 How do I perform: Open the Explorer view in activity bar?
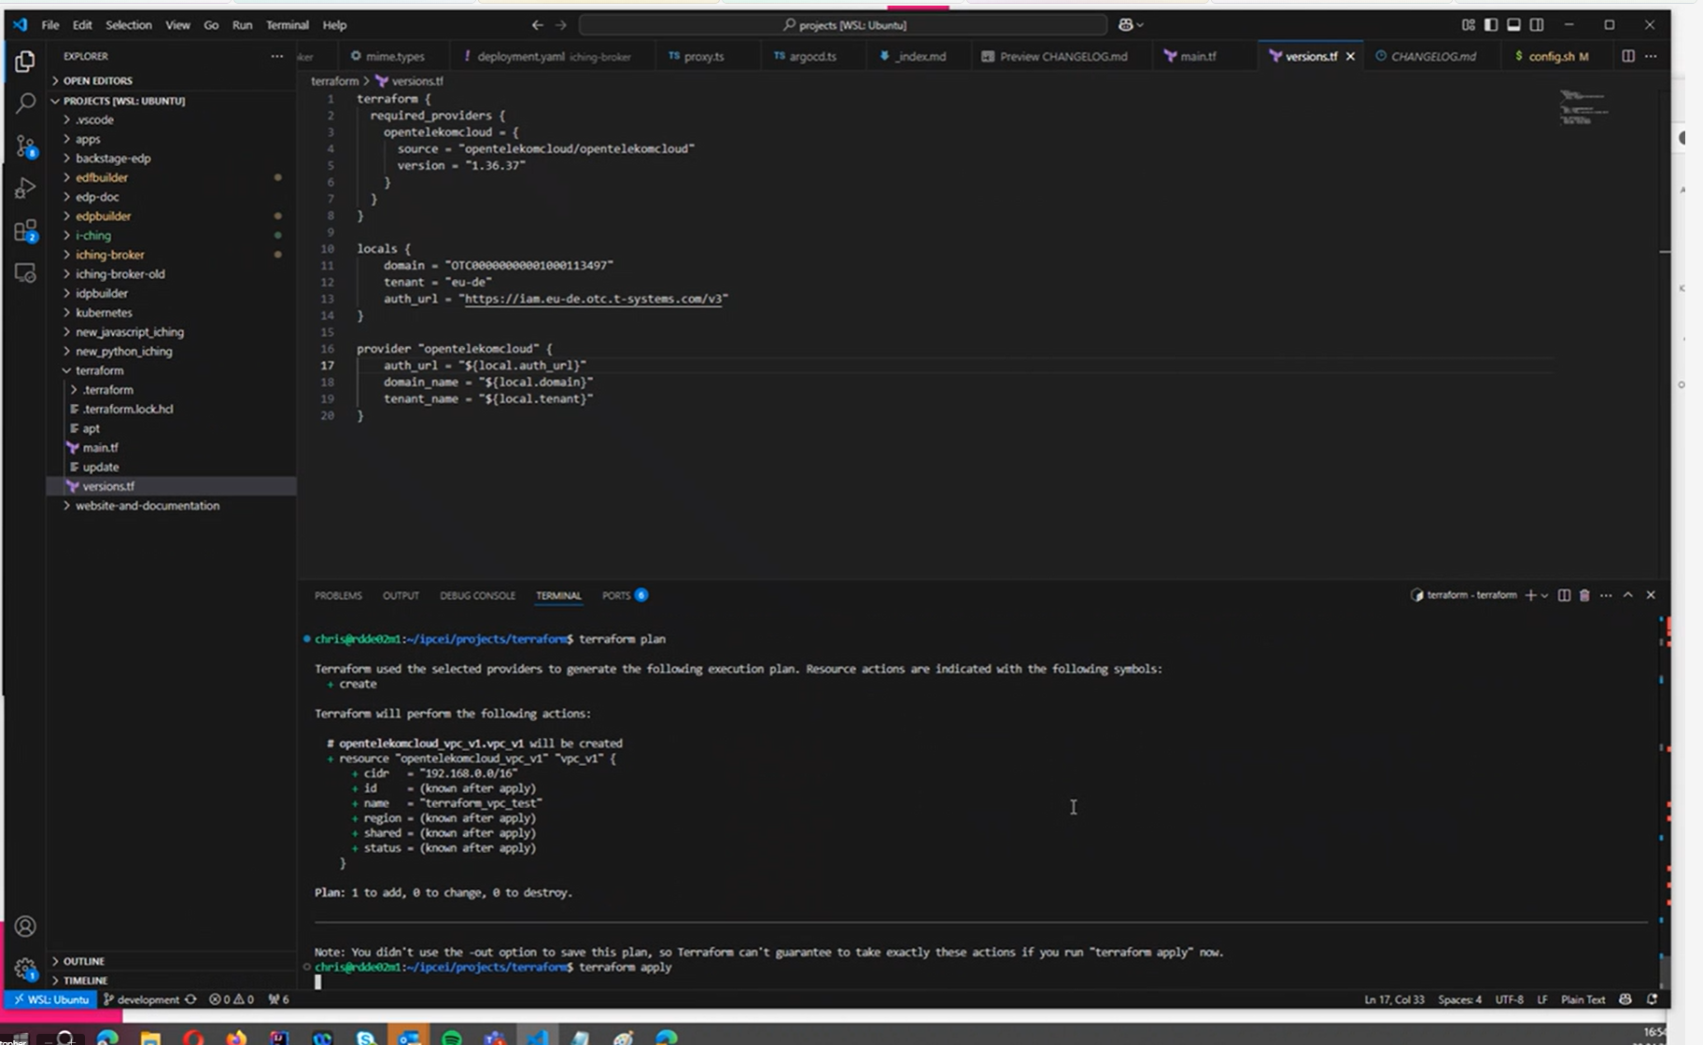point(25,62)
